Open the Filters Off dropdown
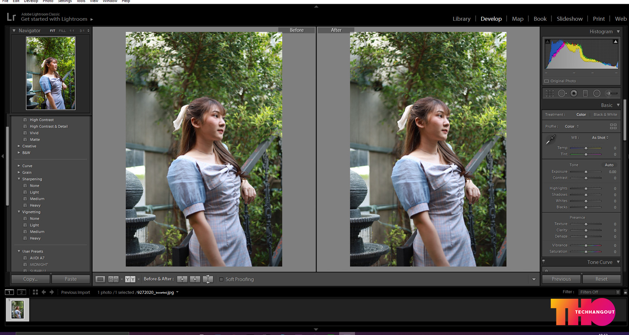This screenshot has width=629, height=335. click(600, 292)
